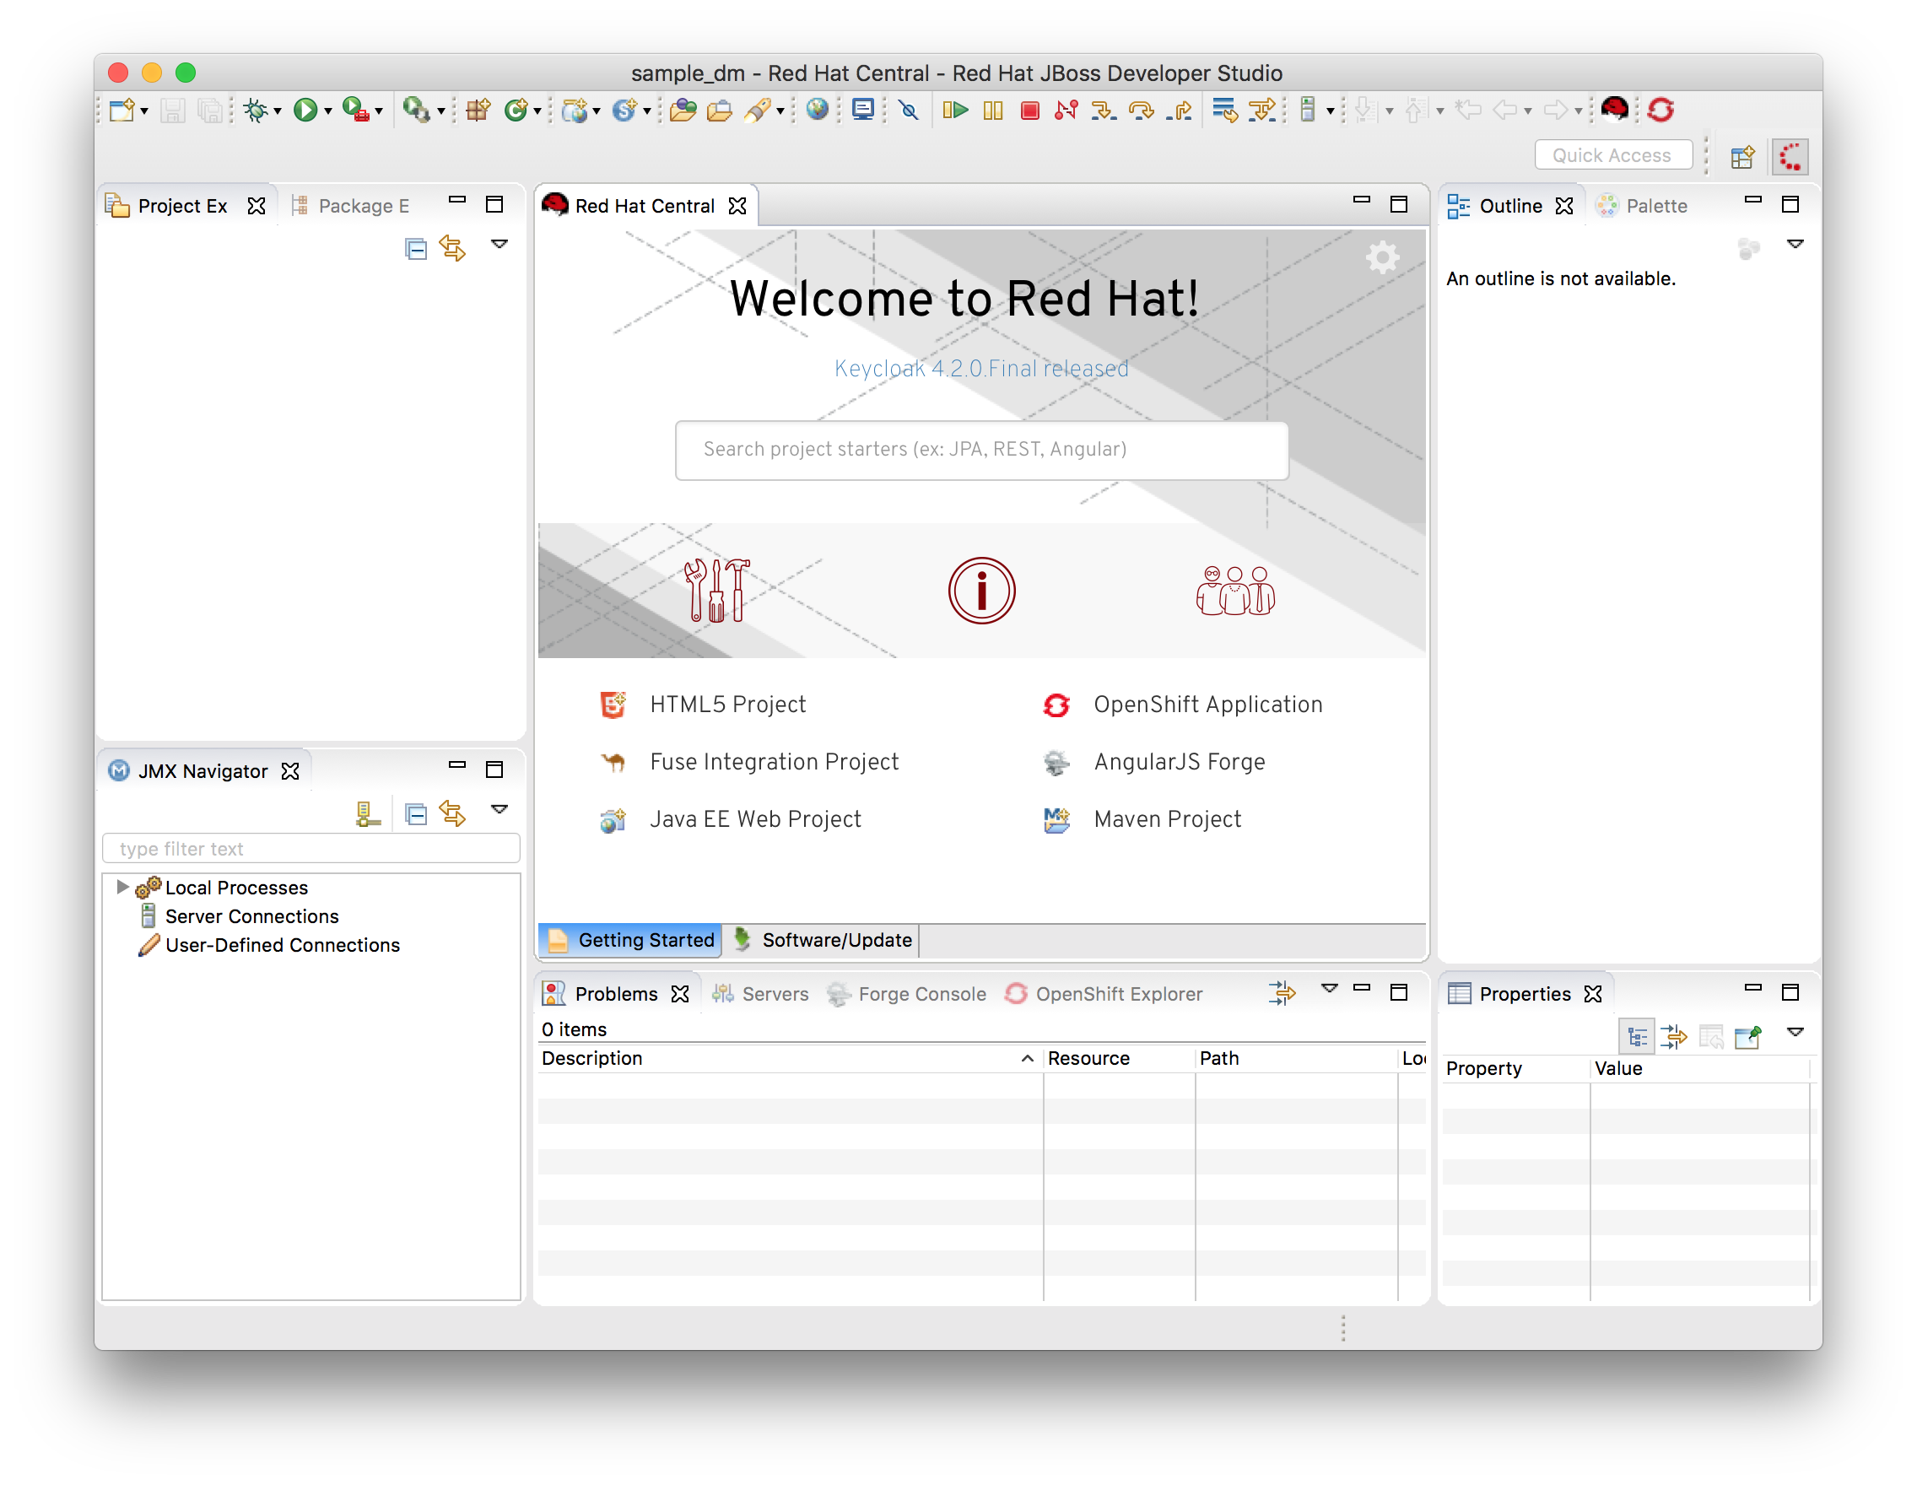Click the OpenShift Explorer tab icon

(x=1018, y=993)
